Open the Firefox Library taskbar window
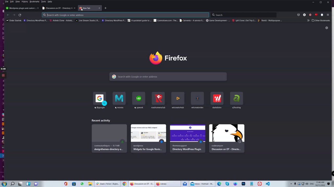The width and height of the screenshot is (334, 187). pos(168,184)
